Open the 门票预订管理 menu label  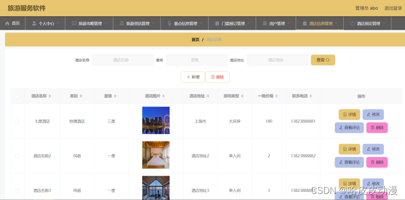[233, 23]
